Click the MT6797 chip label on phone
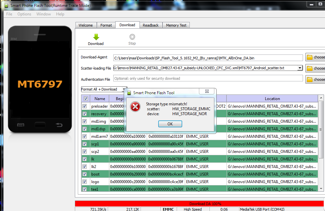This screenshot has width=325, height=211. [40, 84]
